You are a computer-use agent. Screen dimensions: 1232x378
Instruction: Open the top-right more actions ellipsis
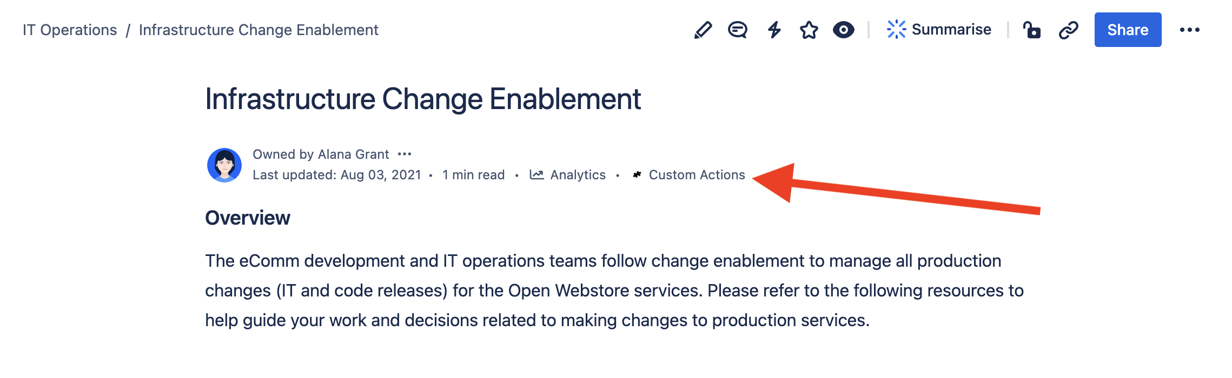pos(1190,30)
